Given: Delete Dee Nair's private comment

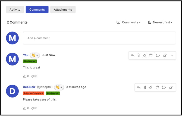Looking at the screenshot, I should tap(157, 87).
